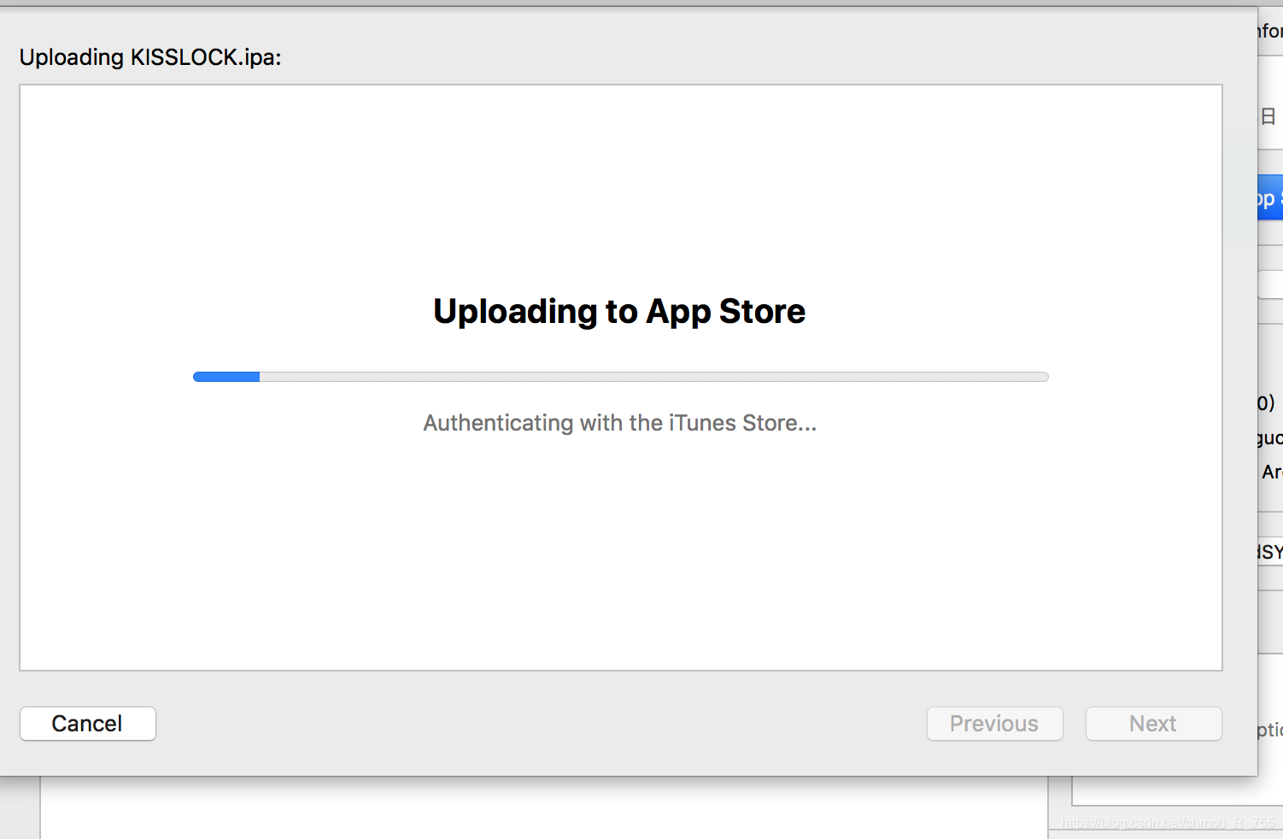This screenshot has width=1283, height=839.
Task: Cancel the KISSLOCK.ipa upload
Action: click(x=88, y=724)
